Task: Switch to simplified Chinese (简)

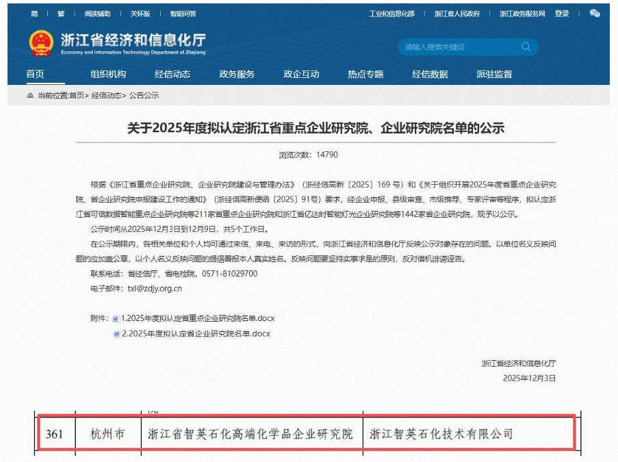Action: pyautogui.click(x=34, y=14)
